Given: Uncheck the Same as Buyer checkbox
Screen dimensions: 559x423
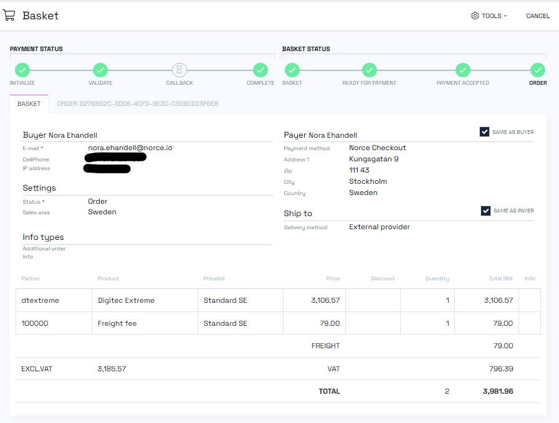Looking at the screenshot, I should 484,132.
